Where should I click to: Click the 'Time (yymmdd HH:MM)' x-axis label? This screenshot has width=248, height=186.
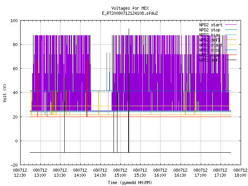[x=130, y=183]
